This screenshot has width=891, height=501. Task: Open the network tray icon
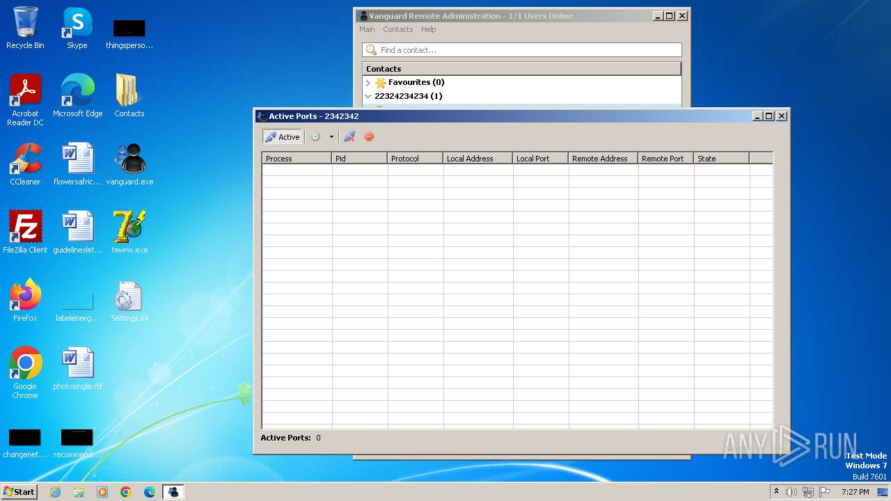(x=808, y=492)
